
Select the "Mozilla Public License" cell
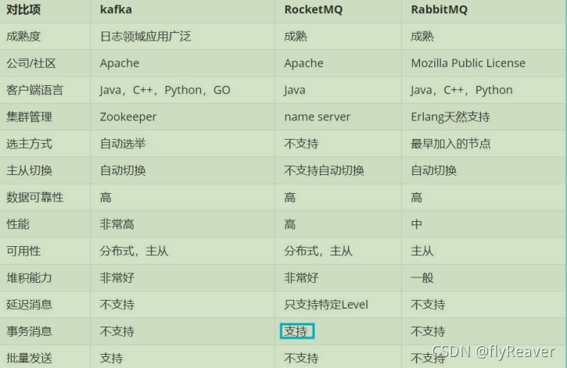click(468, 63)
